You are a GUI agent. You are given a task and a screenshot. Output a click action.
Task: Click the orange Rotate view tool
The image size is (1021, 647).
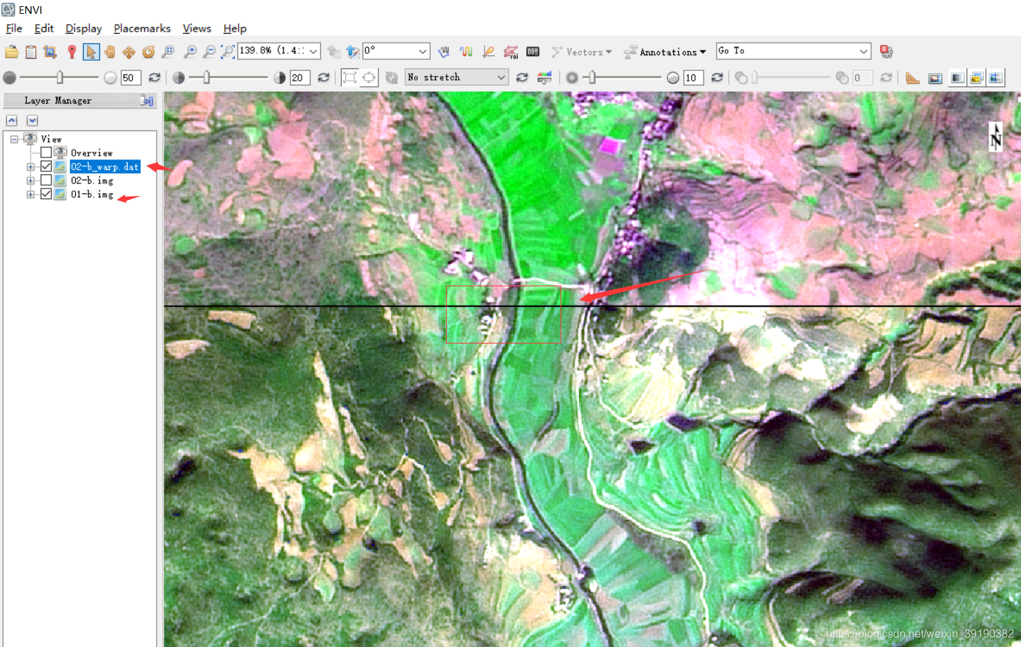[148, 52]
